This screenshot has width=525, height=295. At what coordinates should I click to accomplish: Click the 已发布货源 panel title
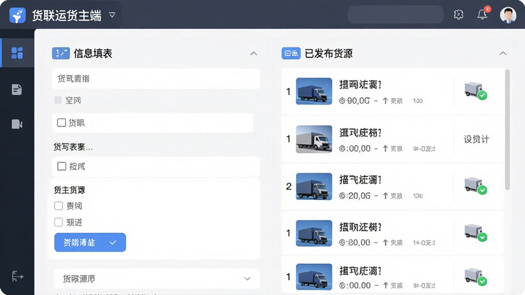[329, 53]
